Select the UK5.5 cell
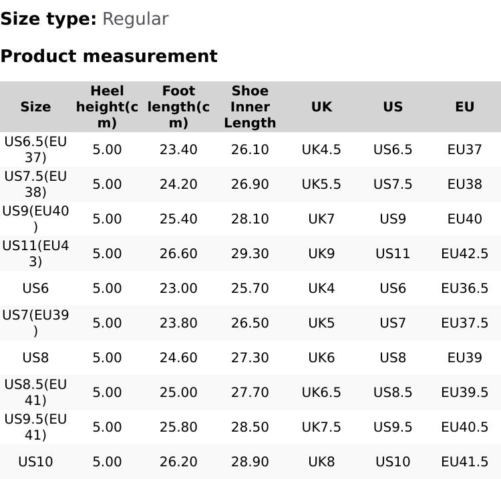The image size is (501, 479). 321,184
